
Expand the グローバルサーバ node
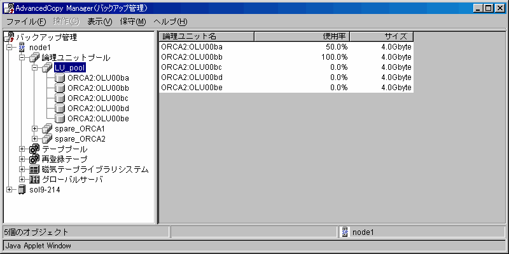(22, 179)
